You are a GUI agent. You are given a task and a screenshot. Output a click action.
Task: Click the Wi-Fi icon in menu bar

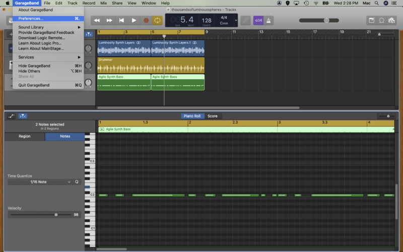point(316,3)
